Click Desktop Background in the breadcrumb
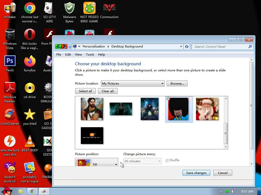 [x=127, y=46]
